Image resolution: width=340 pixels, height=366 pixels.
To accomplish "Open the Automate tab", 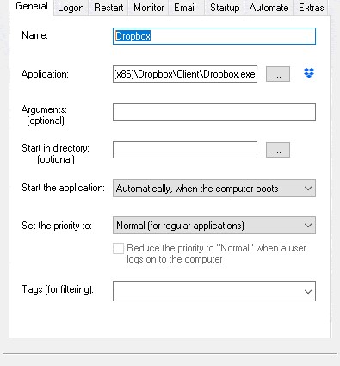I will [269, 8].
